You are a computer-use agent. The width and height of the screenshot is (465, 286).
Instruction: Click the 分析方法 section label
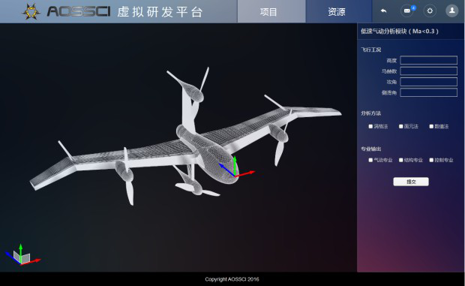pos(371,113)
